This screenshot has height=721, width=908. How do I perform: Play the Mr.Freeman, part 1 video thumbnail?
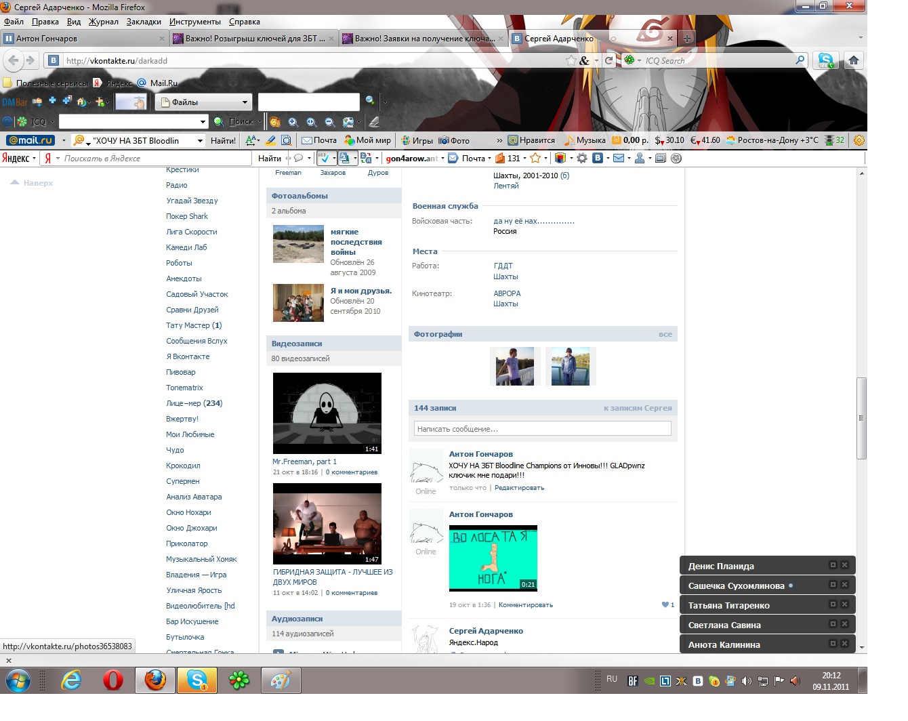[327, 413]
